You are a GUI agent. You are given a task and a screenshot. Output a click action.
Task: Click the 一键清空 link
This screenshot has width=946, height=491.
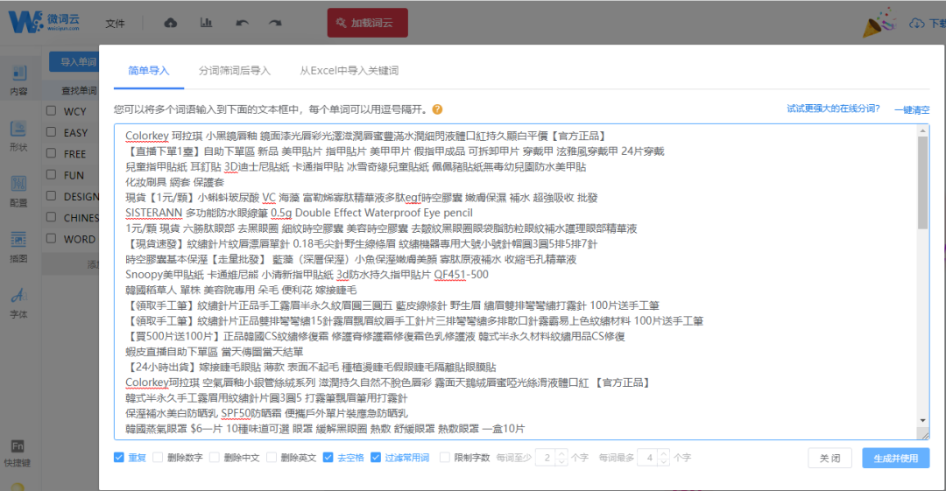point(912,109)
